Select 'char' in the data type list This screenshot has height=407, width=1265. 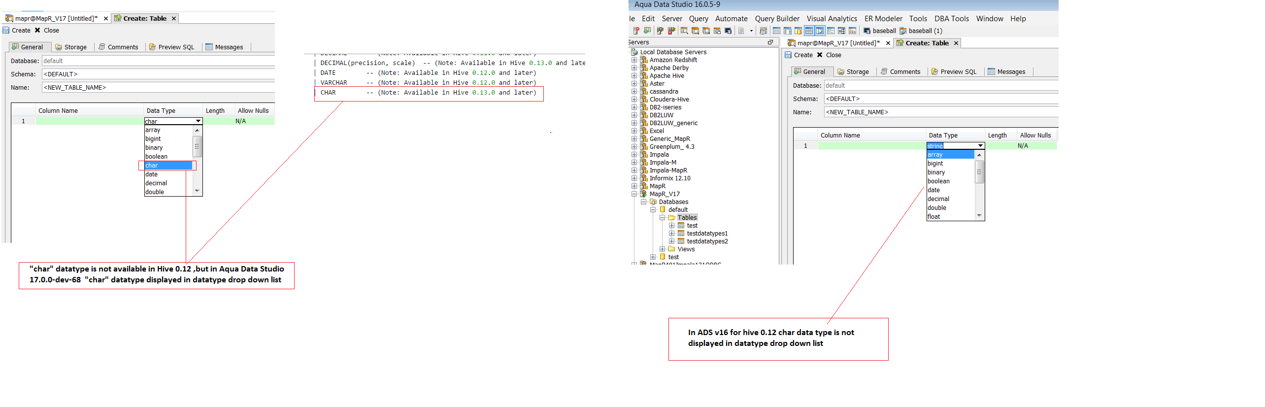tap(168, 166)
